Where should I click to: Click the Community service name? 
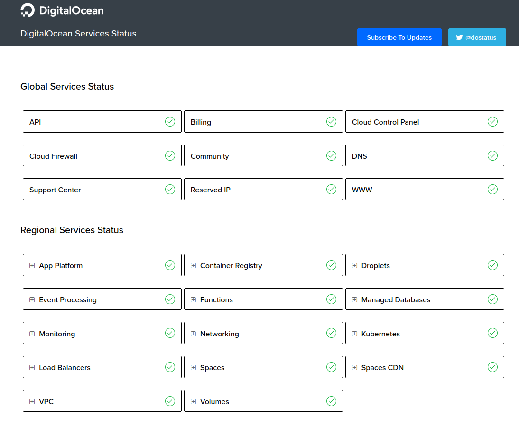tap(210, 156)
